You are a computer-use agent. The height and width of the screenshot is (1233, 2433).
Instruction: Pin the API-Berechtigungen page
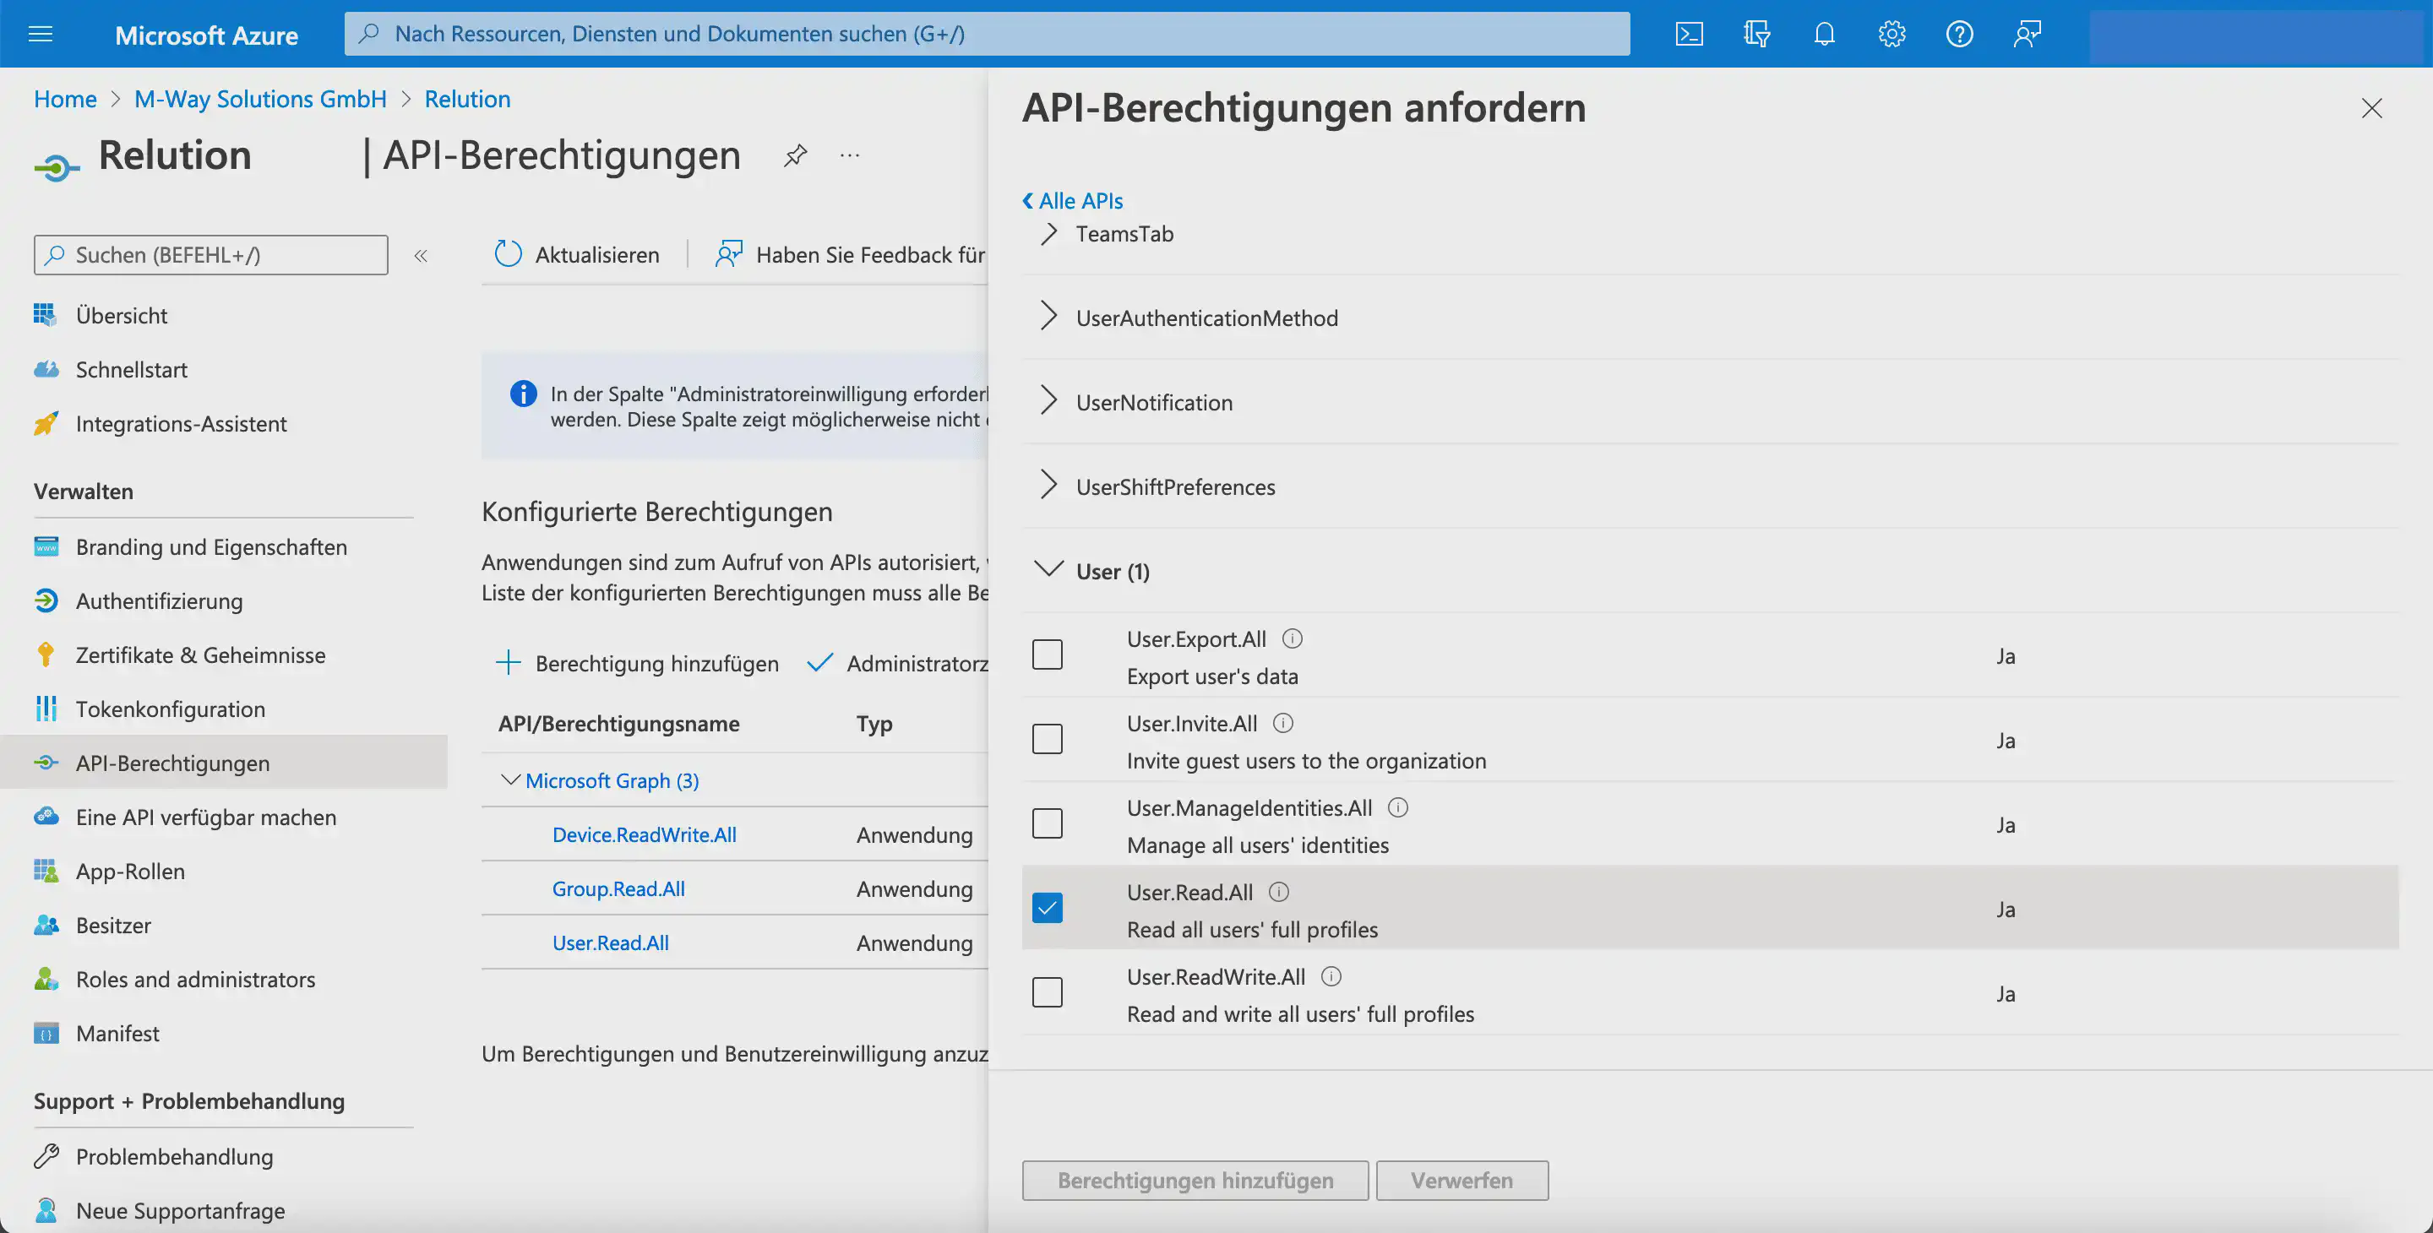(x=795, y=155)
